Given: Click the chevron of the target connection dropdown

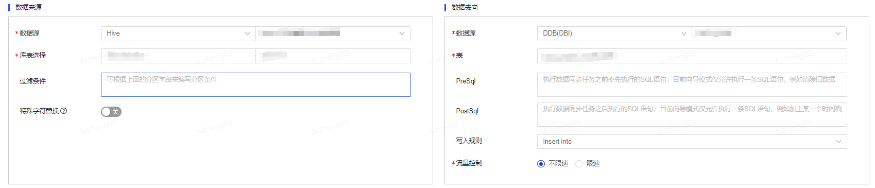Looking at the screenshot, I should (838, 33).
